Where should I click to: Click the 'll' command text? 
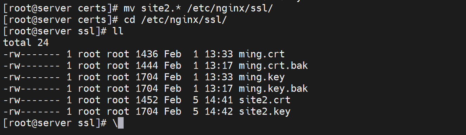[x=118, y=31]
